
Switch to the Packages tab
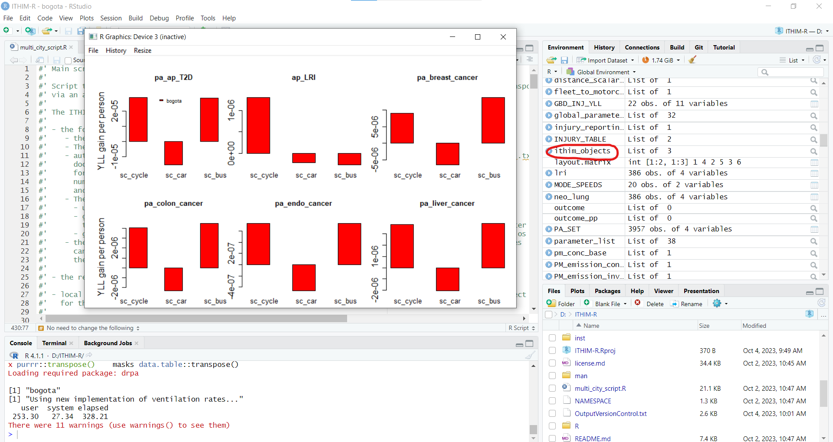pyautogui.click(x=607, y=291)
